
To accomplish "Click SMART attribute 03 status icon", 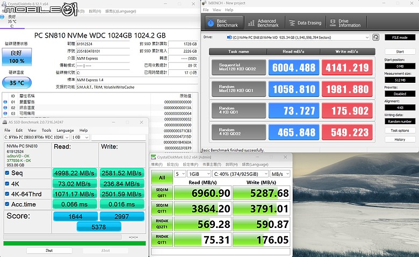I will 5,113.
